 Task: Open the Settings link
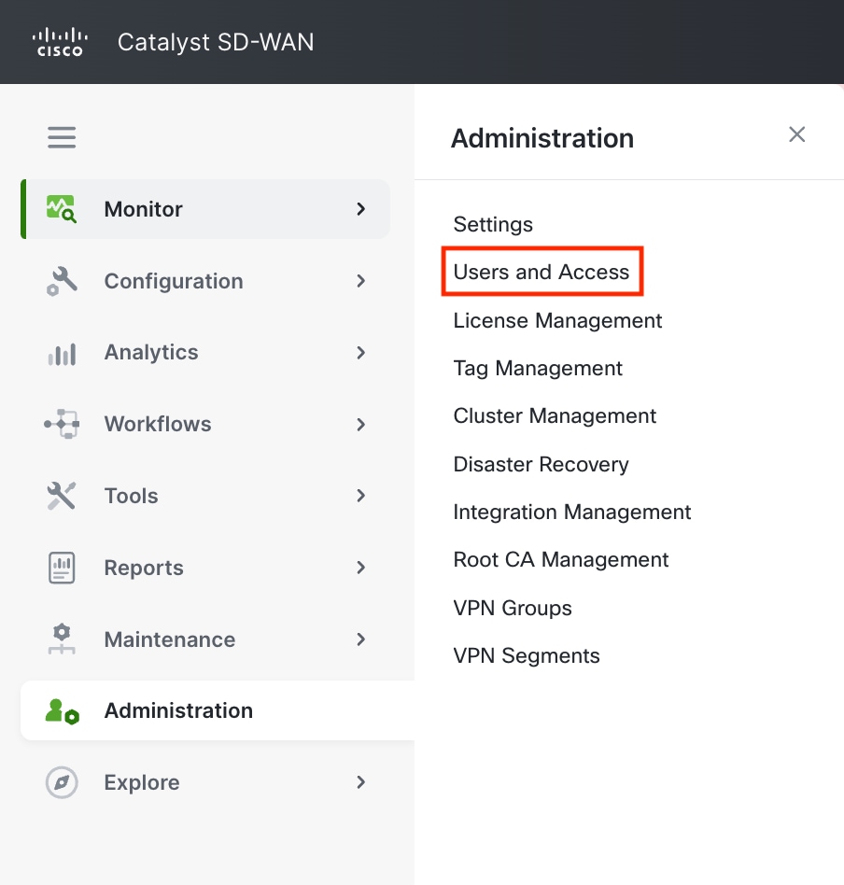pyautogui.click(x=493, y=224)
